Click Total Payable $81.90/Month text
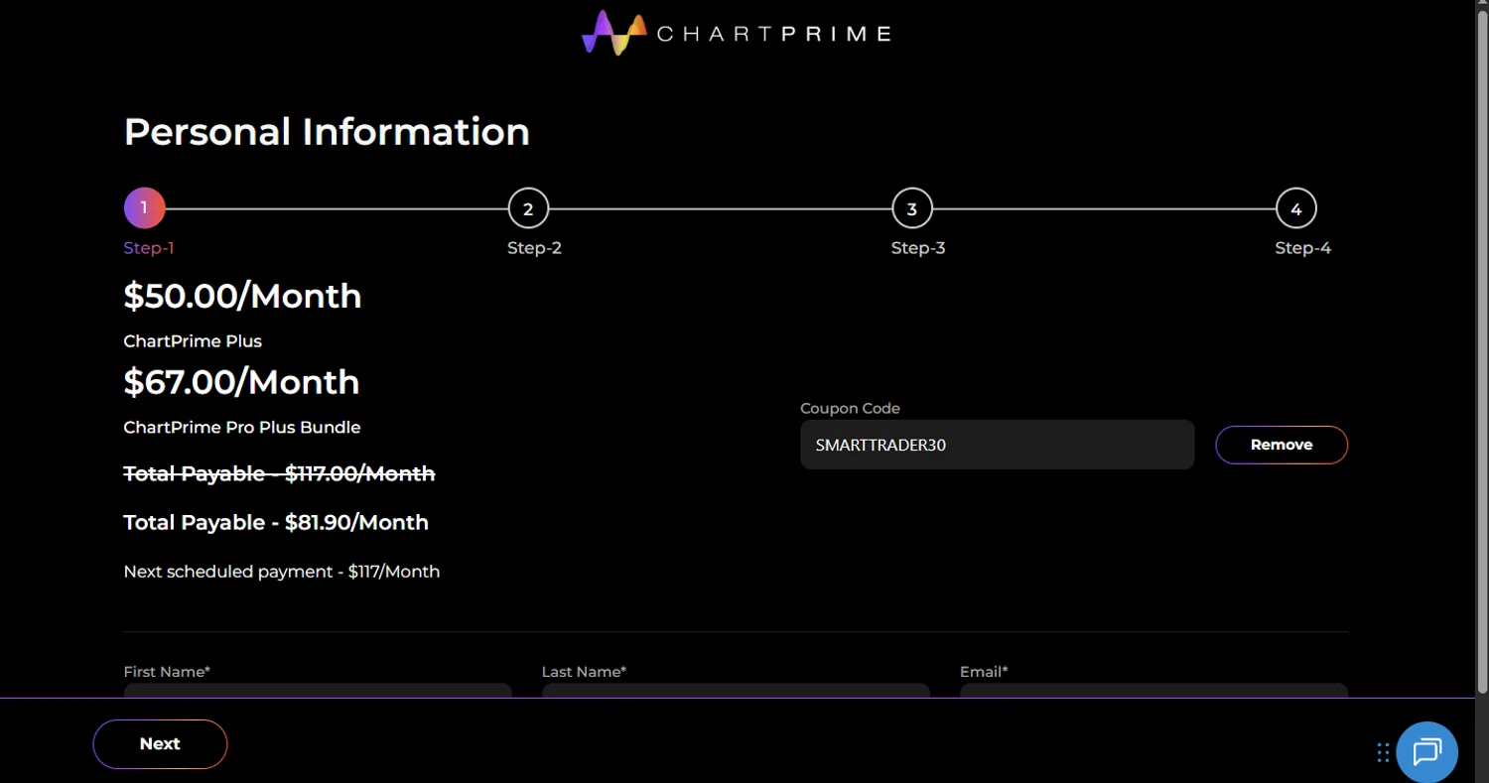This screenshot has height=783, width=1489. [x=276, y=523]
